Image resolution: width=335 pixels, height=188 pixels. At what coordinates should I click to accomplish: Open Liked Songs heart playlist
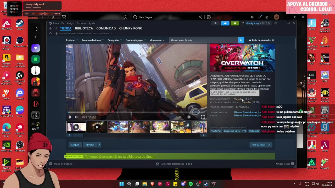point(36,48)
